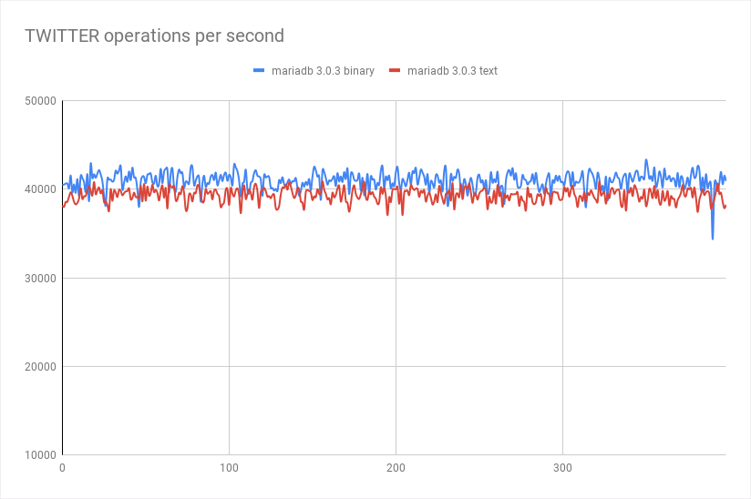This screenshot has width=751, height=499.
Task: Click the 40000 y-axis label
Action: 40,189
